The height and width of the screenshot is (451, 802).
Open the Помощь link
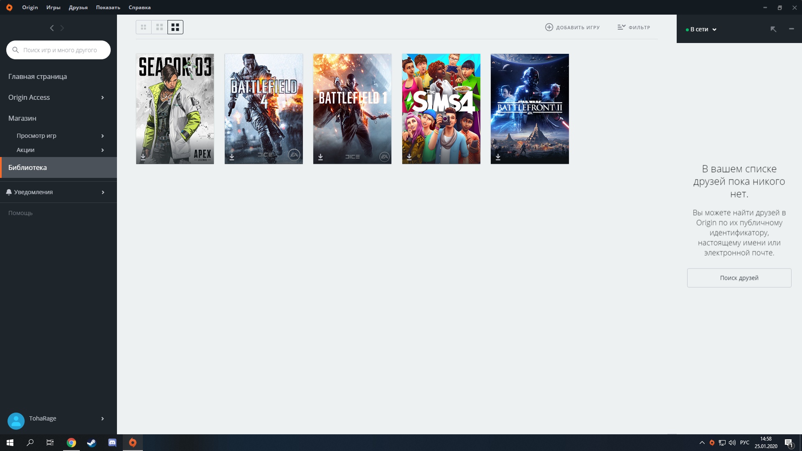click(x=20, y=213)
